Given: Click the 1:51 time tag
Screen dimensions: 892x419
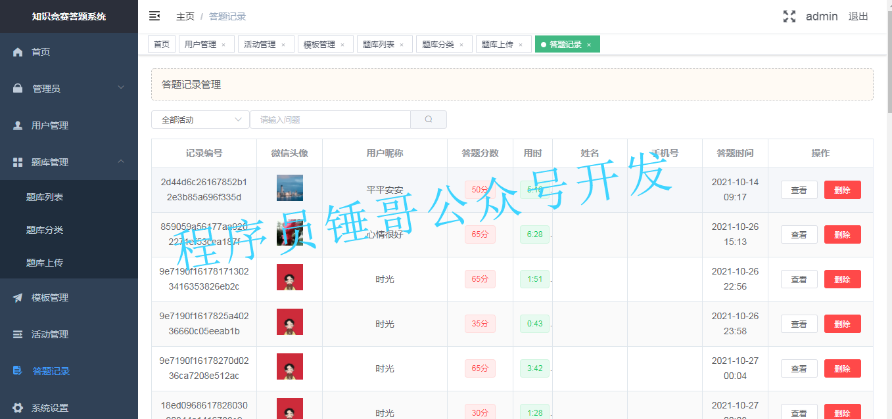Looking at the screenshot, I should pos(535,279).
